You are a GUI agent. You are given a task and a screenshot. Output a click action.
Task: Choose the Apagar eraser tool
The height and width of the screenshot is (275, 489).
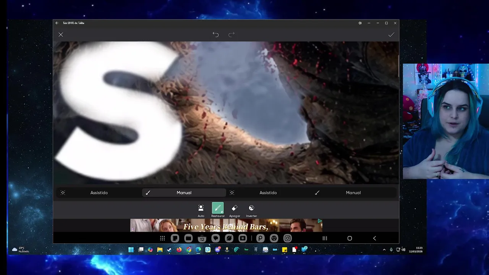[x=235, y=210]
